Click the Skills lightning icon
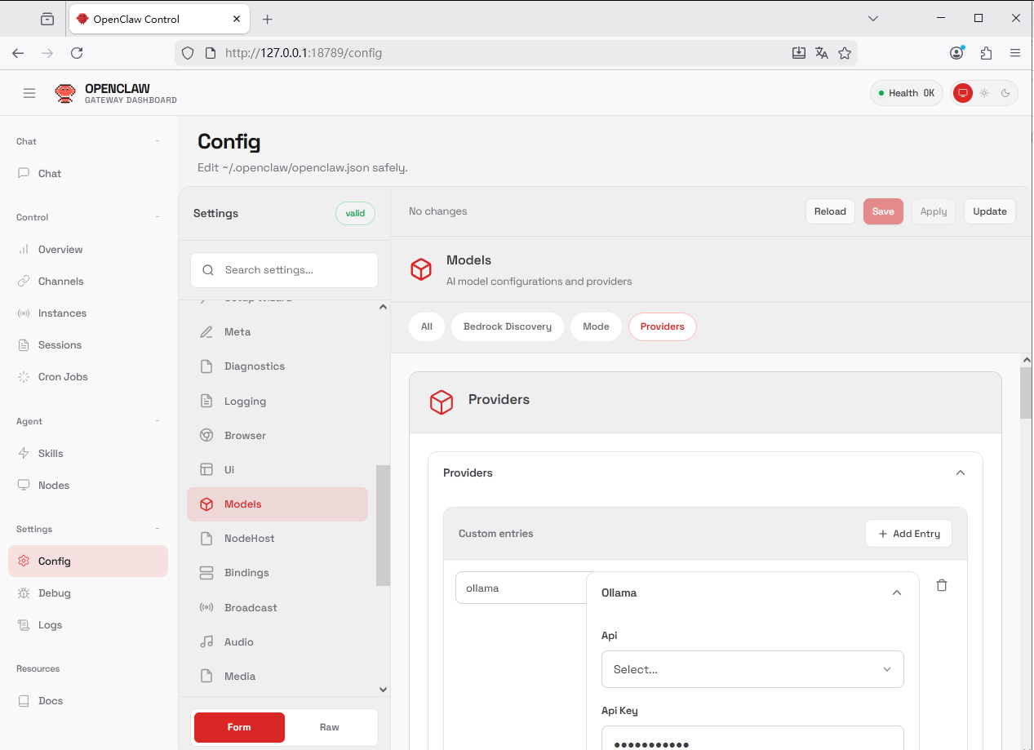 click(23, 453)
